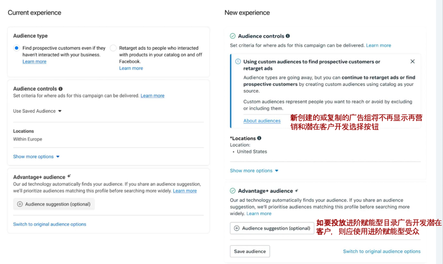Select Find prospective customers radio option
443x264 pixels.
pos(16,48)
